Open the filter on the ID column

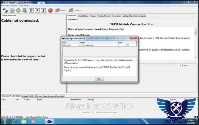pyautogui.click(x=63, y=42)
